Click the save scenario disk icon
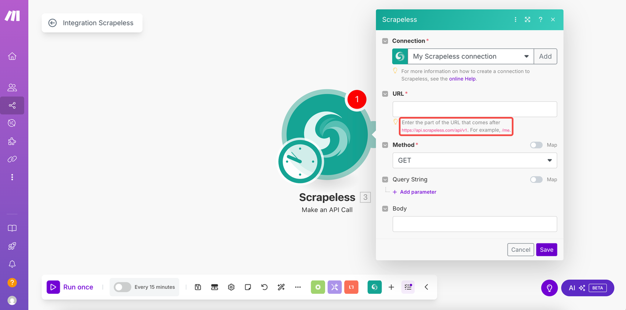 (198, 287)
